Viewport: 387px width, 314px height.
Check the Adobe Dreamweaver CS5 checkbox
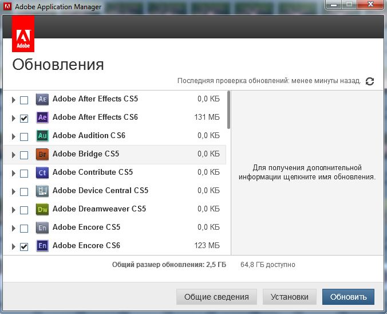click(24, 210)
